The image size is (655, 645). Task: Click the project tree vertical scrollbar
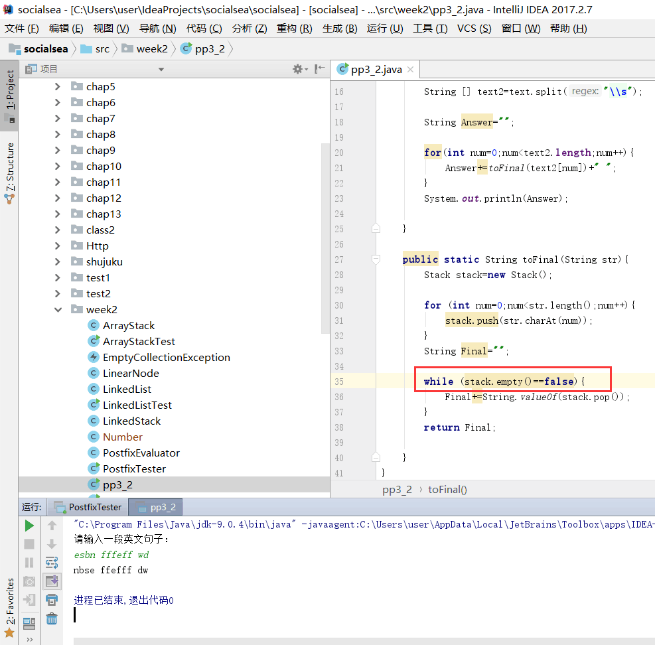[x=325, y=238]
